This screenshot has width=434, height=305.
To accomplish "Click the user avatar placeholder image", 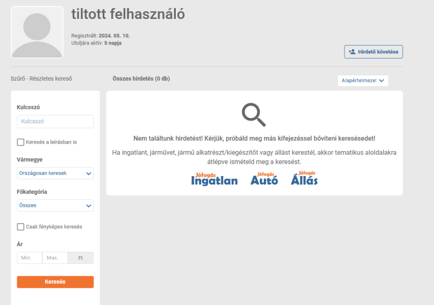I will [37, 33].
